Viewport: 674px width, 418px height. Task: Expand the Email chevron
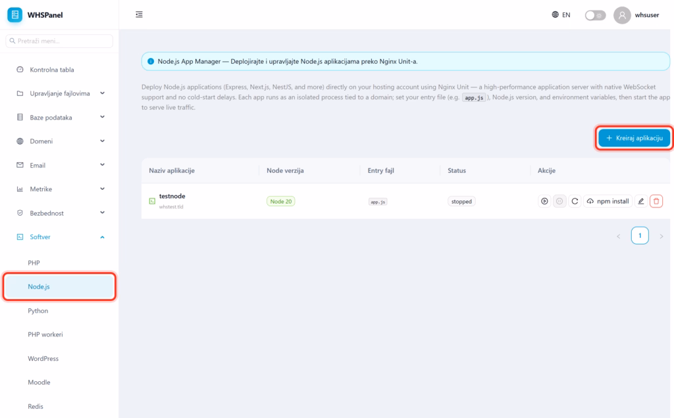coord(102,165)
